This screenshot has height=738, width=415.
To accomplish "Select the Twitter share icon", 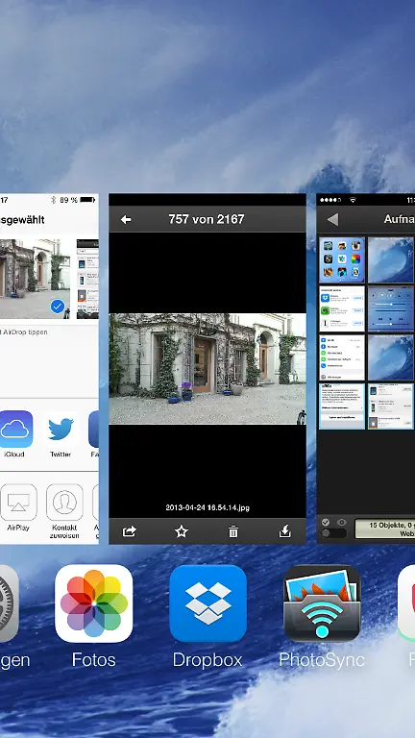I will click(61, 429).
